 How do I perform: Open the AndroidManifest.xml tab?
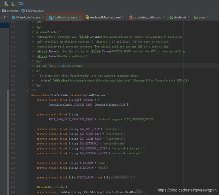[105, 17]
